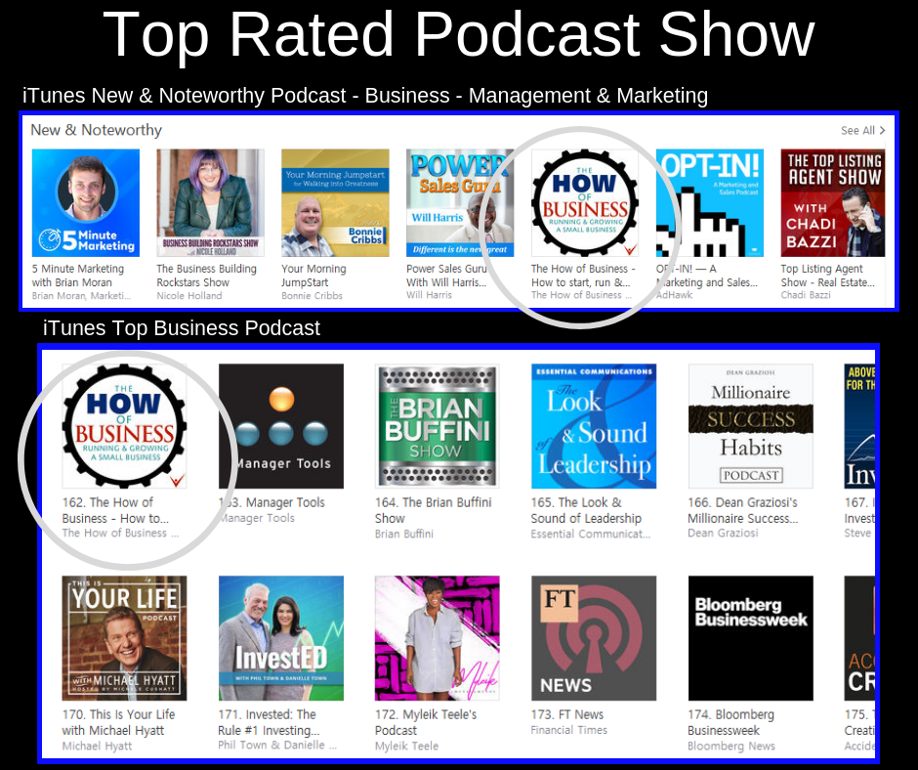Open Millionaire Success Habits by Dean Graziosi
Viewport: 918px width, 770px height.
(750, 426)
